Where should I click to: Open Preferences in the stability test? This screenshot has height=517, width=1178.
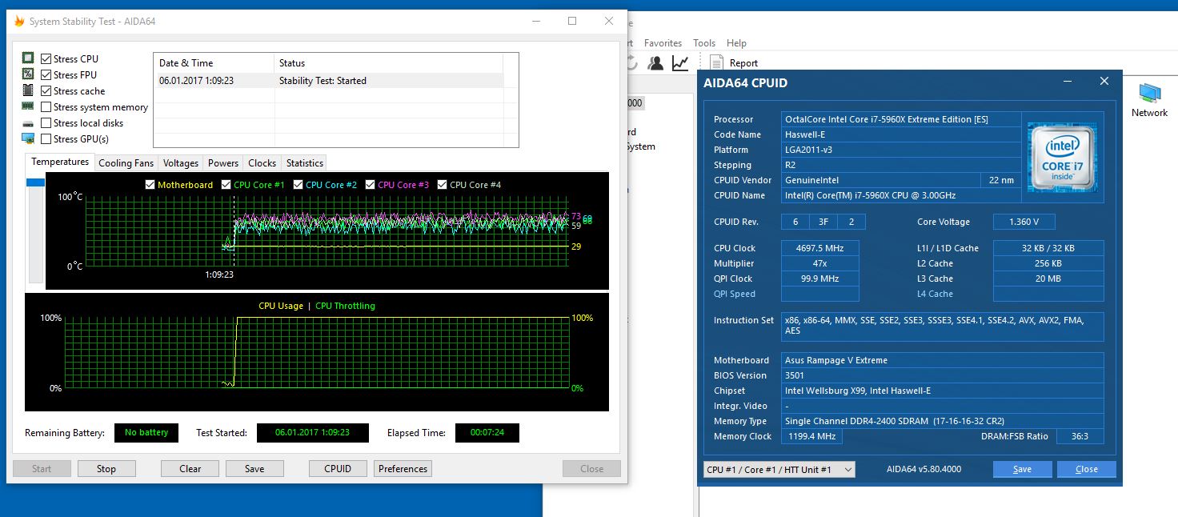[x=403, y=469]
